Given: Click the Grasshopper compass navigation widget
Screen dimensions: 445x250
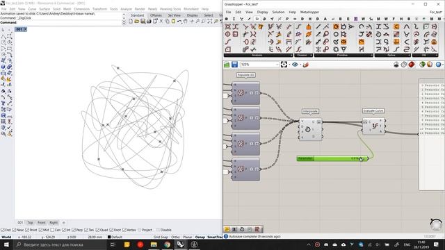Looking at the screenshot, I should 436,224.
